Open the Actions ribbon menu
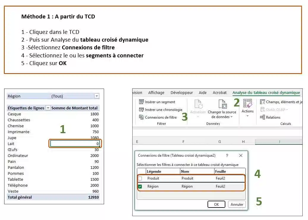Image resolution: width=308 pixels, height=220 pixels. 247,108
